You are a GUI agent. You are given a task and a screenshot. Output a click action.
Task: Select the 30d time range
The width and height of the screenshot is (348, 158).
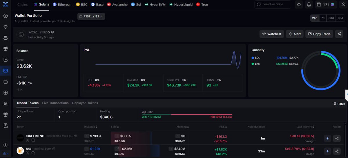click(331, 18)
